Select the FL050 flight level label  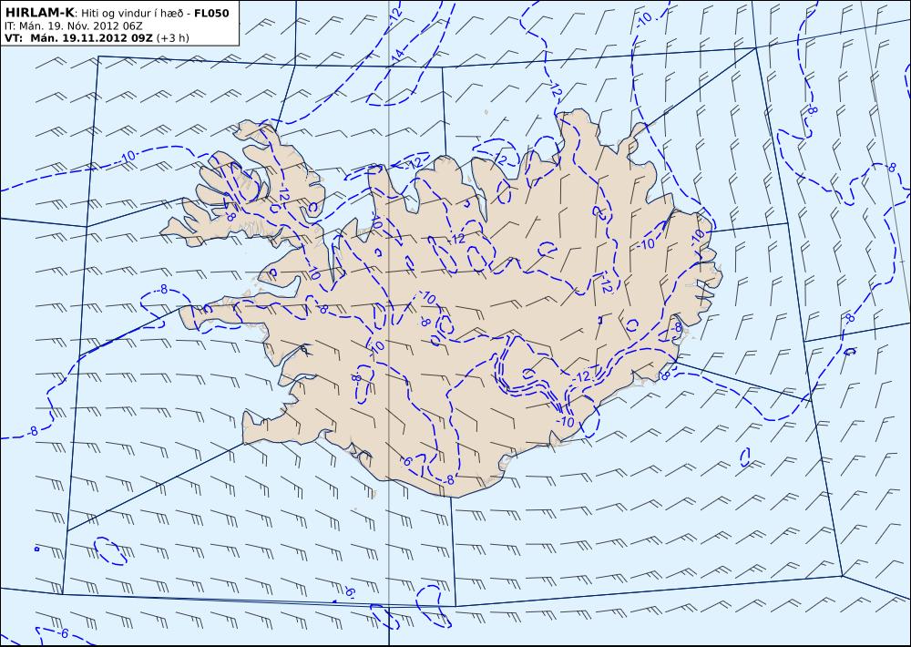coord(211,13)
